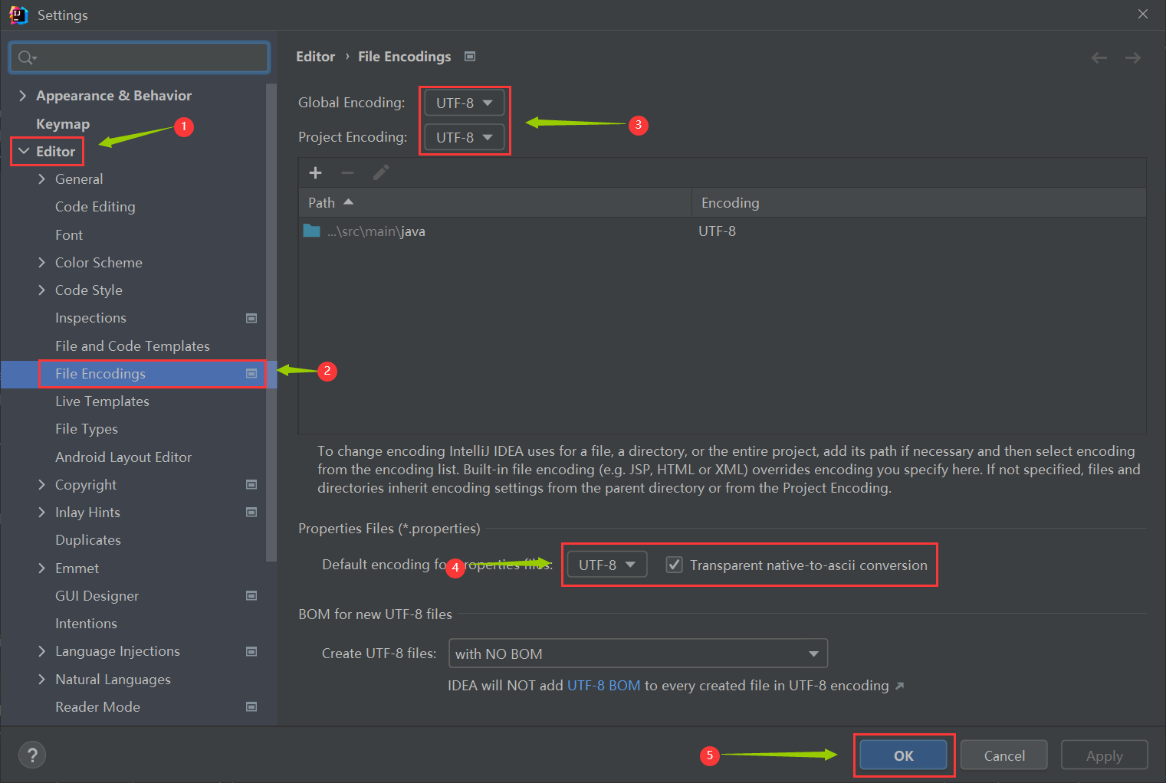The width and height of the screenshot is (1166, 783).
Task: Expand the Copyright node
Action: pos(42,485)
